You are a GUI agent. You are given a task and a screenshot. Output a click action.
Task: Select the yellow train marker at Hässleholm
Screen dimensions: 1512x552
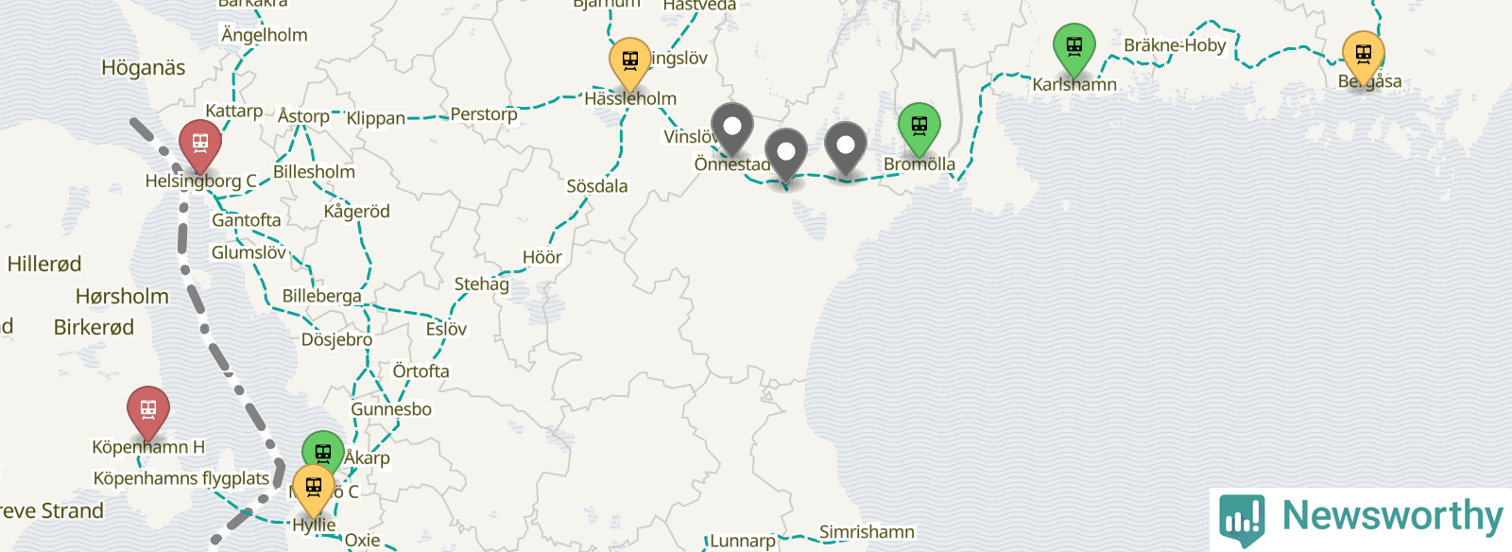point(629,62)
